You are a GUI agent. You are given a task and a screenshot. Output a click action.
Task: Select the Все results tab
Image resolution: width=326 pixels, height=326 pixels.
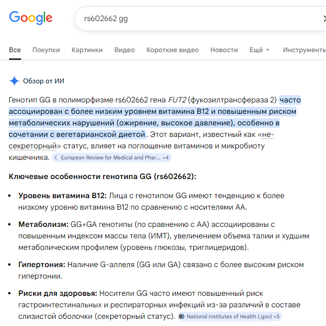click(15, 50)
